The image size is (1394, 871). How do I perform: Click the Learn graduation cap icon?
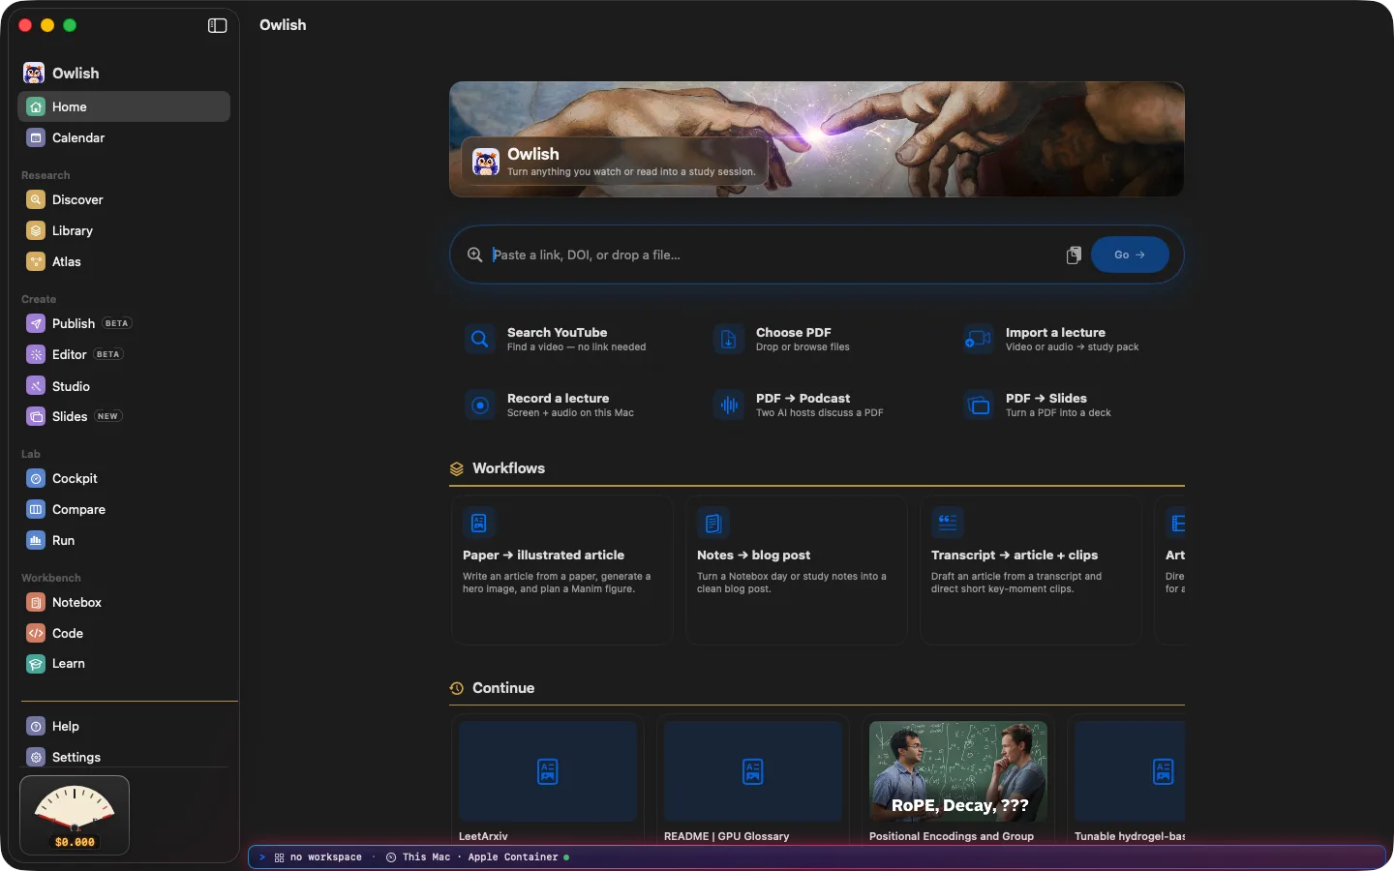(x=36, y=664)
